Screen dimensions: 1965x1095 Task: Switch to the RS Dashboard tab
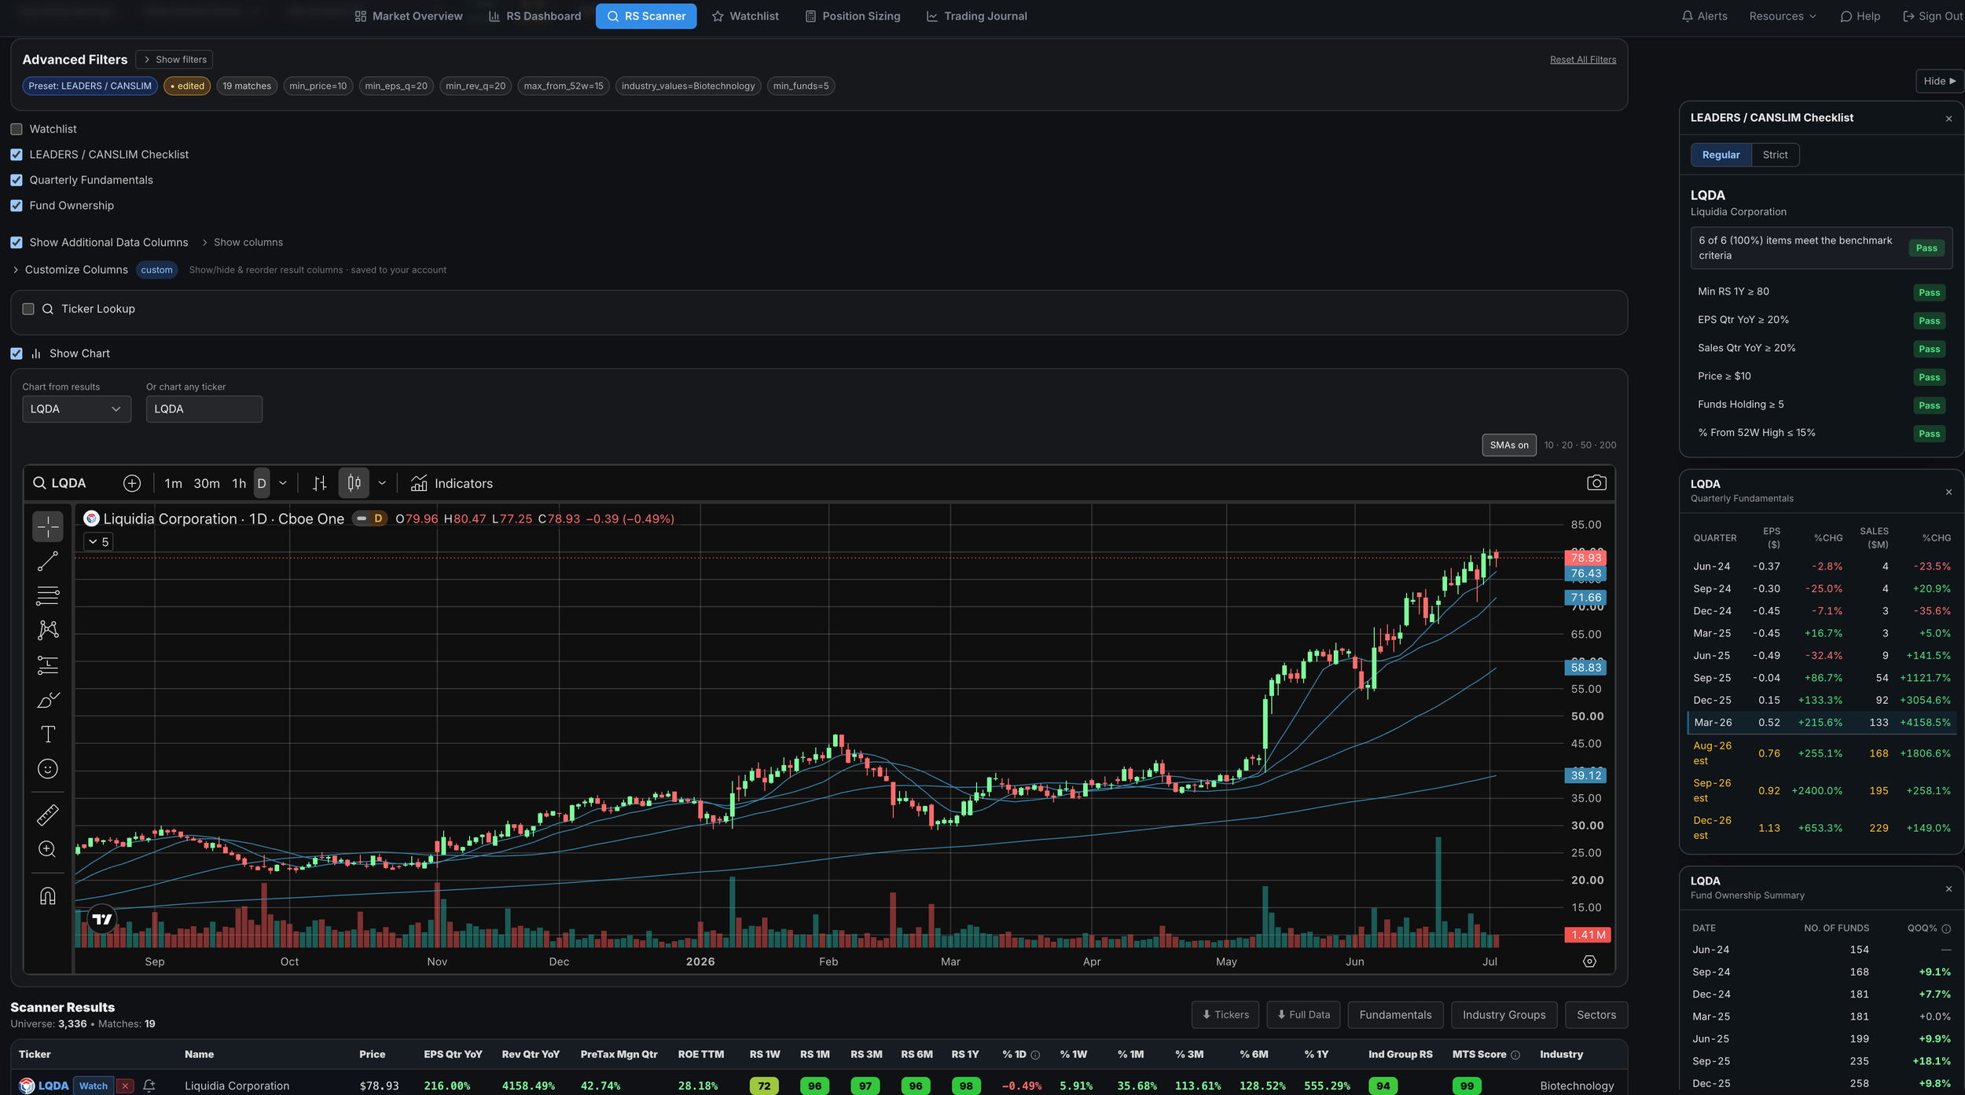coord(534,16)
